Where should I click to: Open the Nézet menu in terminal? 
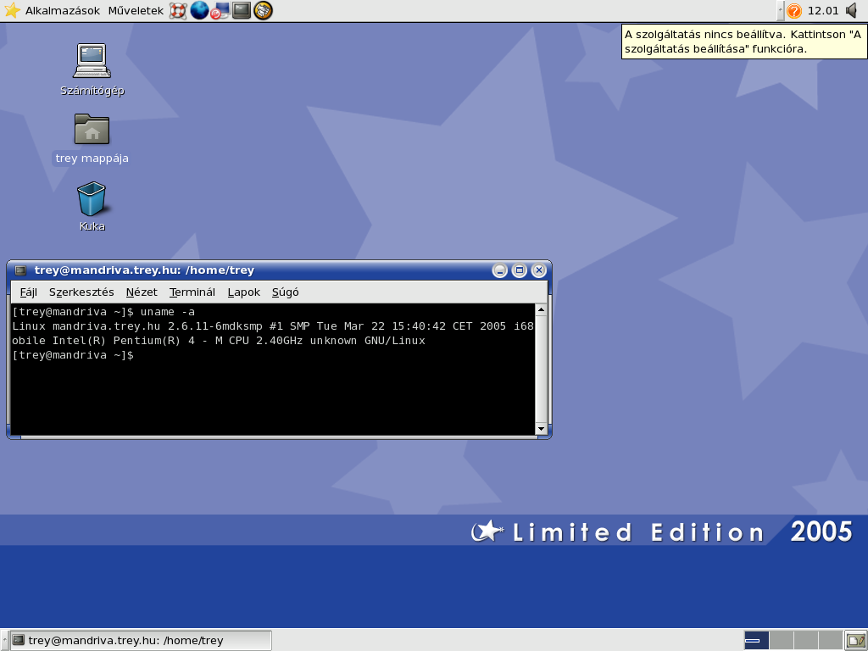point(142,292)
